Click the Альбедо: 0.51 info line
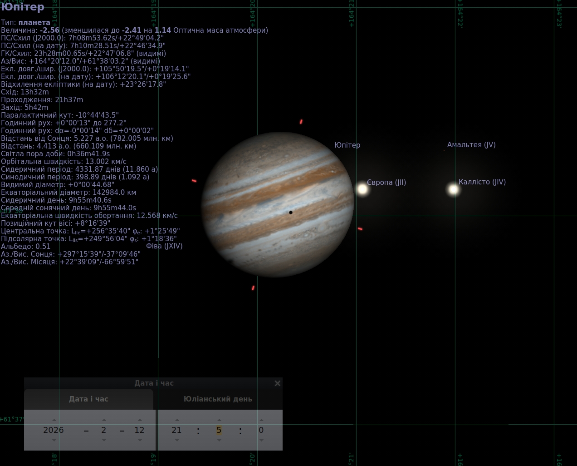Image resolution: width=577 pixels, height=466 pixels. coord(26,247)
